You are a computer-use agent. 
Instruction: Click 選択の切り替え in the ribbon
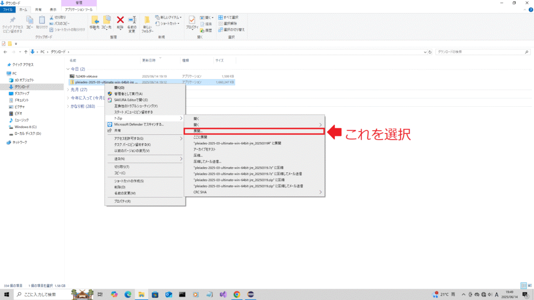[x=232, y=30]
